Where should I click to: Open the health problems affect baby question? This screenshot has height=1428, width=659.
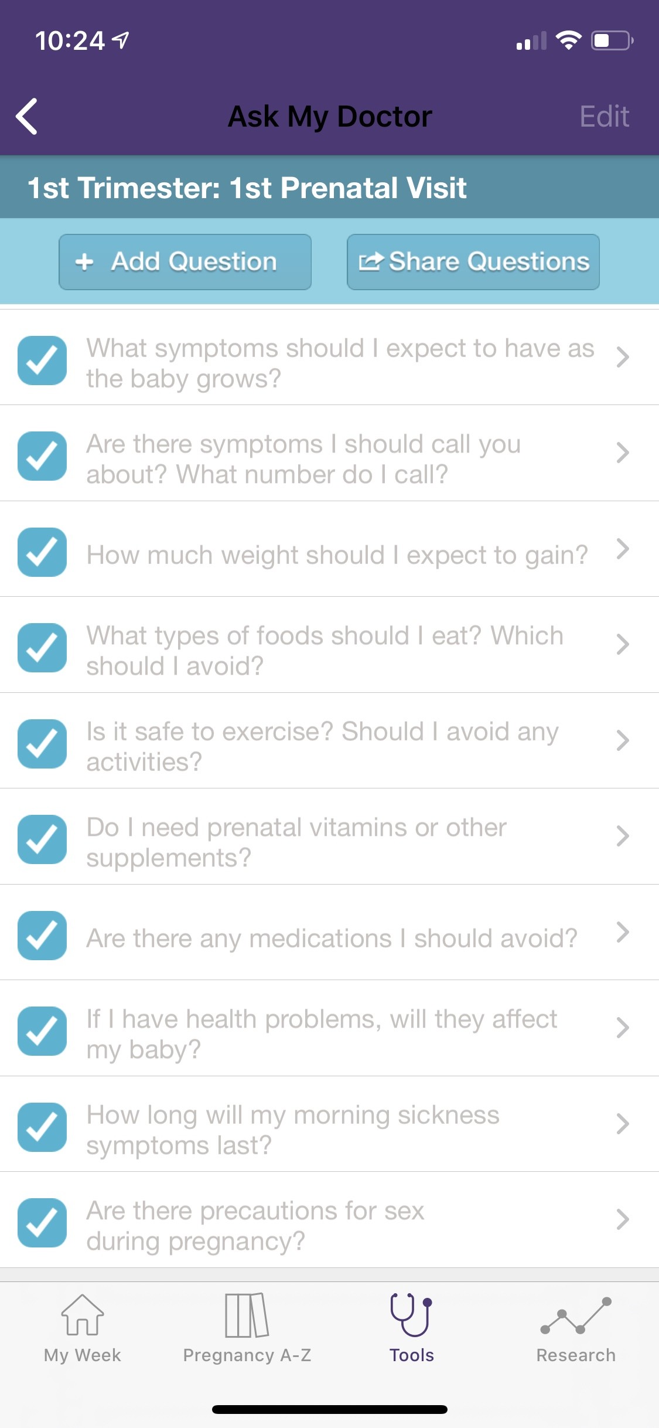tap(322, 1034)
